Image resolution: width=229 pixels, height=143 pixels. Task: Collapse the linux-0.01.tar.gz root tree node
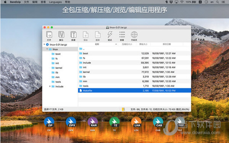point(44,45)
